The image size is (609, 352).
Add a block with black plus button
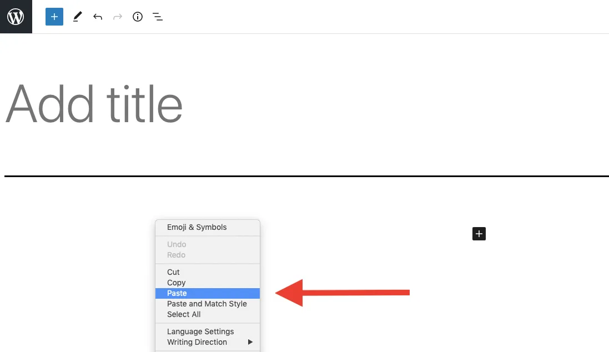click(479, 234)
